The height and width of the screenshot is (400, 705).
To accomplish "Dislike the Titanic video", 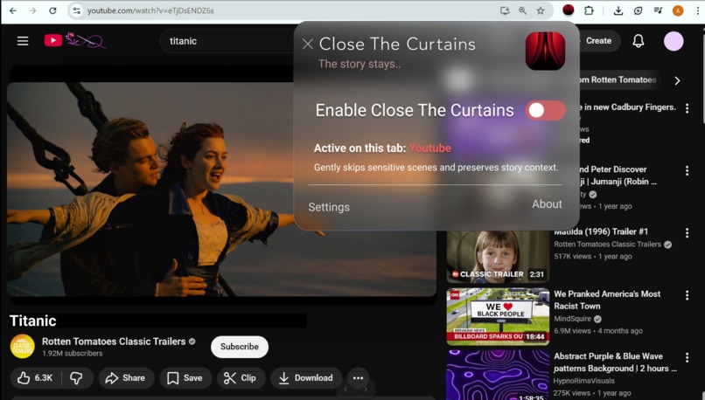I will pos(76,378).
